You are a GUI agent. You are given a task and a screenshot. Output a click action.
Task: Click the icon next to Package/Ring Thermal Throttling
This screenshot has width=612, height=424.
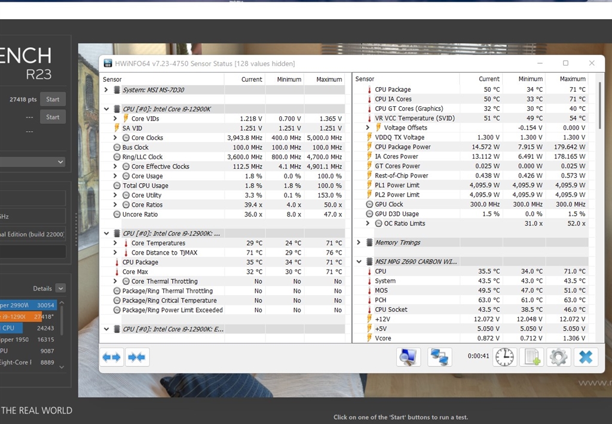pyautogui.click(x=117, y=291)
